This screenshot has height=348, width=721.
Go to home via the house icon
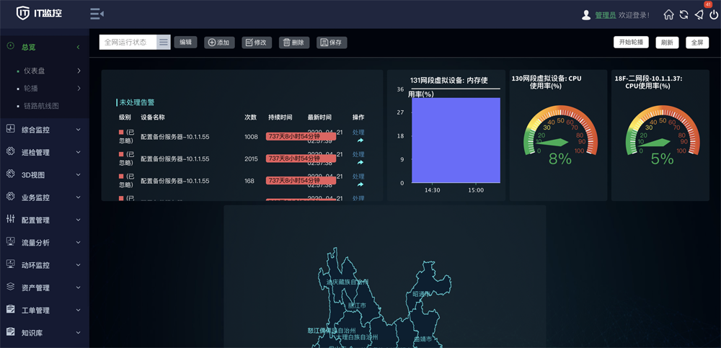click(x=668, y=14)
